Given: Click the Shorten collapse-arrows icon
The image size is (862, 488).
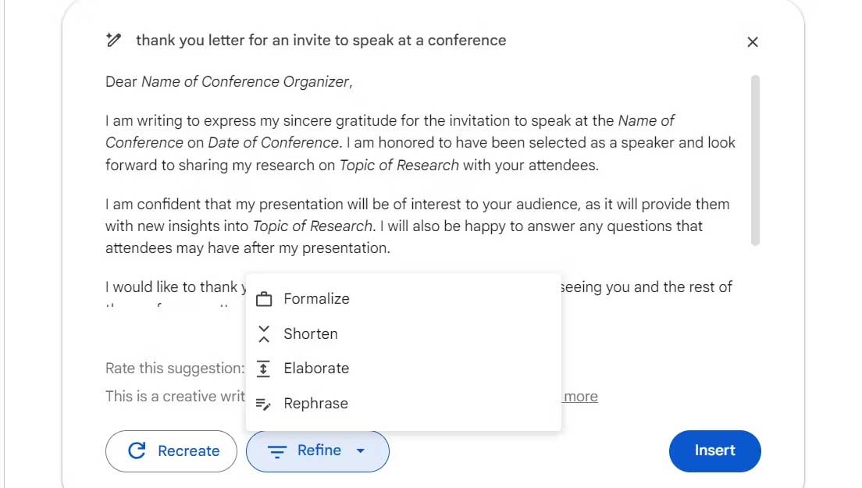Looking at the screenshot, I should pos(264,334).
